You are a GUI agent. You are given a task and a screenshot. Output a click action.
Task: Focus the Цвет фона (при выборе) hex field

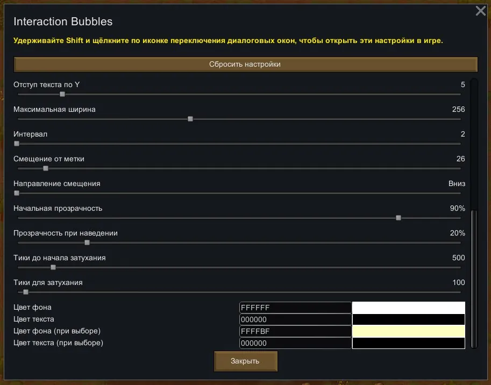click(295, 331)
